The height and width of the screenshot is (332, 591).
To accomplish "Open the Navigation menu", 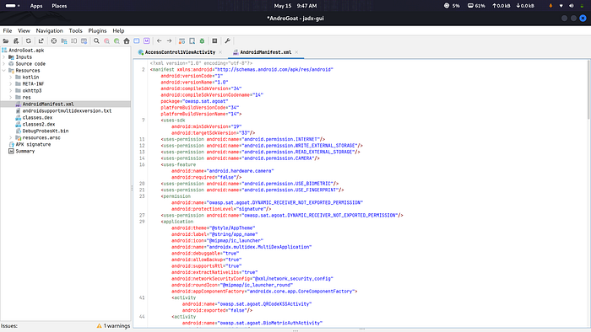I will tap(49, 31).
